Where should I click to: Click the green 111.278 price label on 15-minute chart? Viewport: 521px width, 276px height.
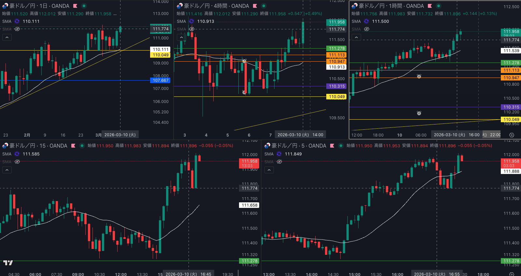(249, 261)
